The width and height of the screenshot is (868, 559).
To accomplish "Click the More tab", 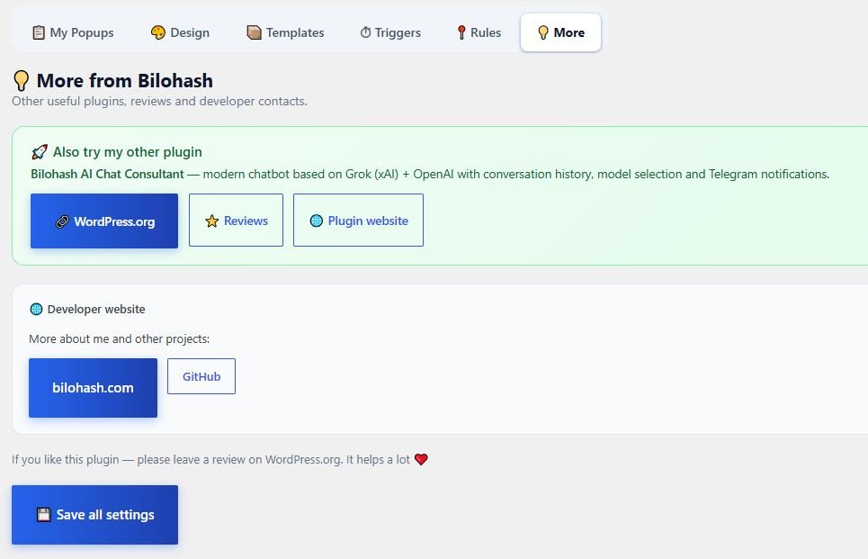I will [x=560, y=32].
